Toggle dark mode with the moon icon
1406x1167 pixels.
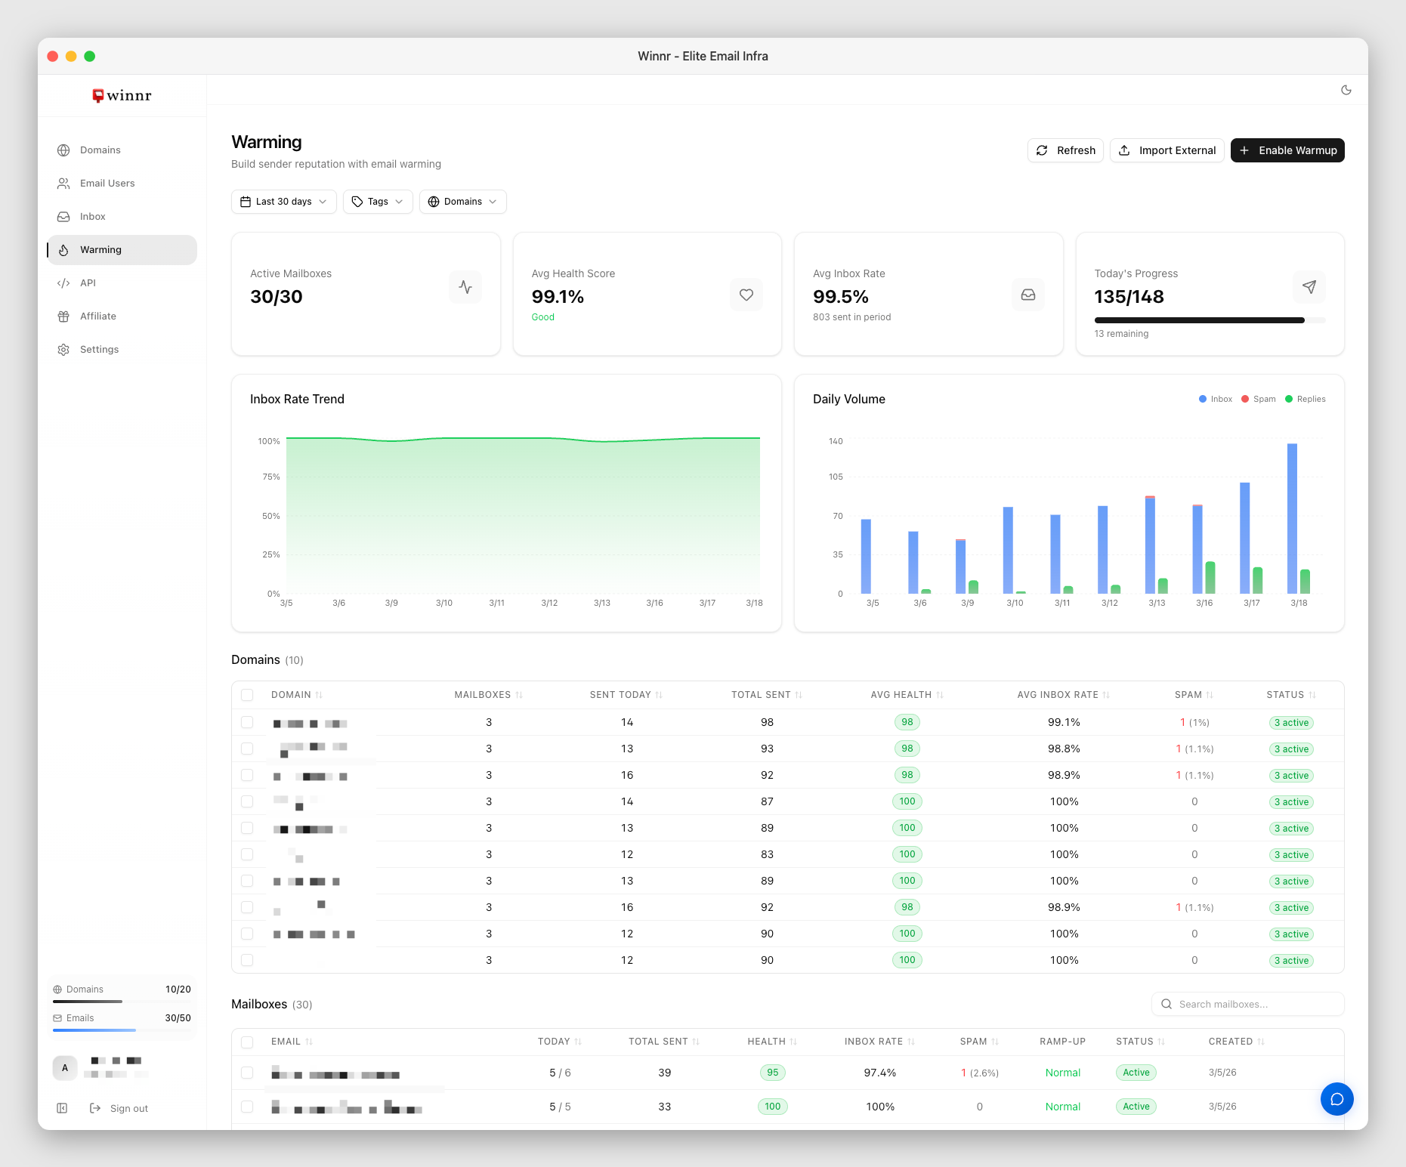click(1346, 90)
